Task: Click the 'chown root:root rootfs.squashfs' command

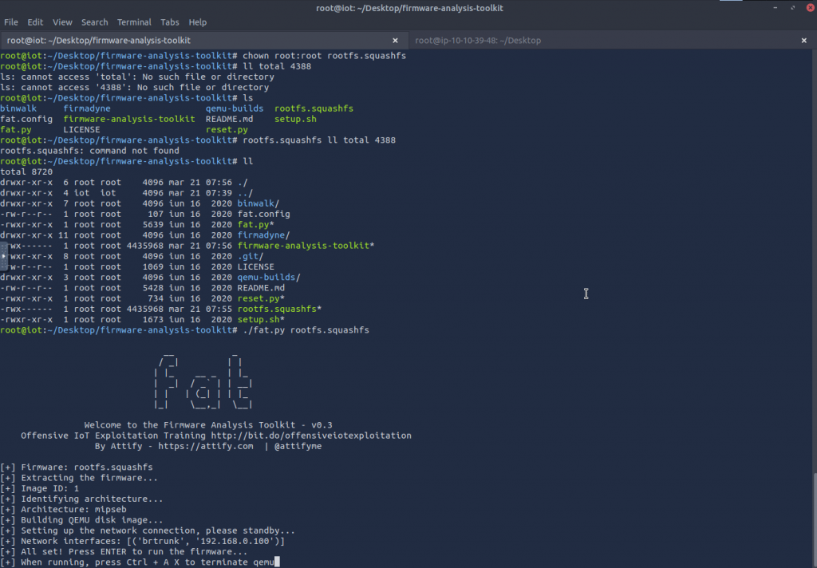Action: pyautogui.click(x=324, y=55)
